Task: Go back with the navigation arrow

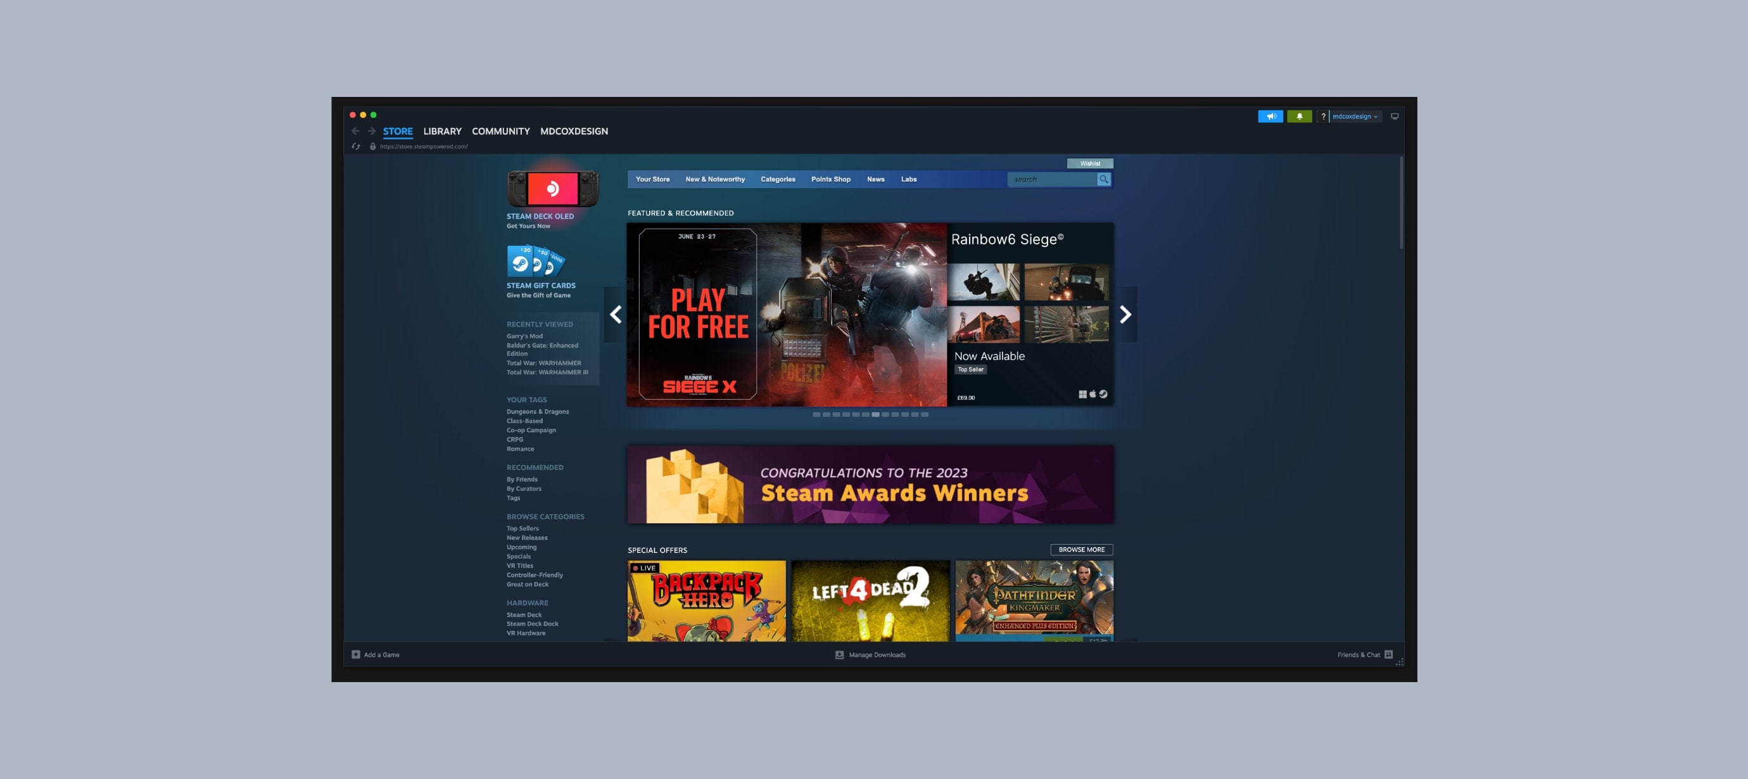Action: click(355, 131)
